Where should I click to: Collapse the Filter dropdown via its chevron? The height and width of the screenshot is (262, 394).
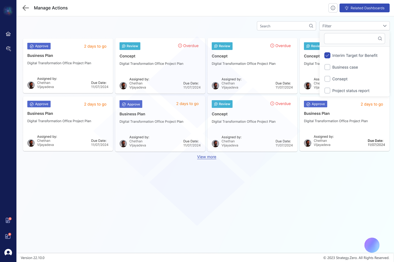385,26
